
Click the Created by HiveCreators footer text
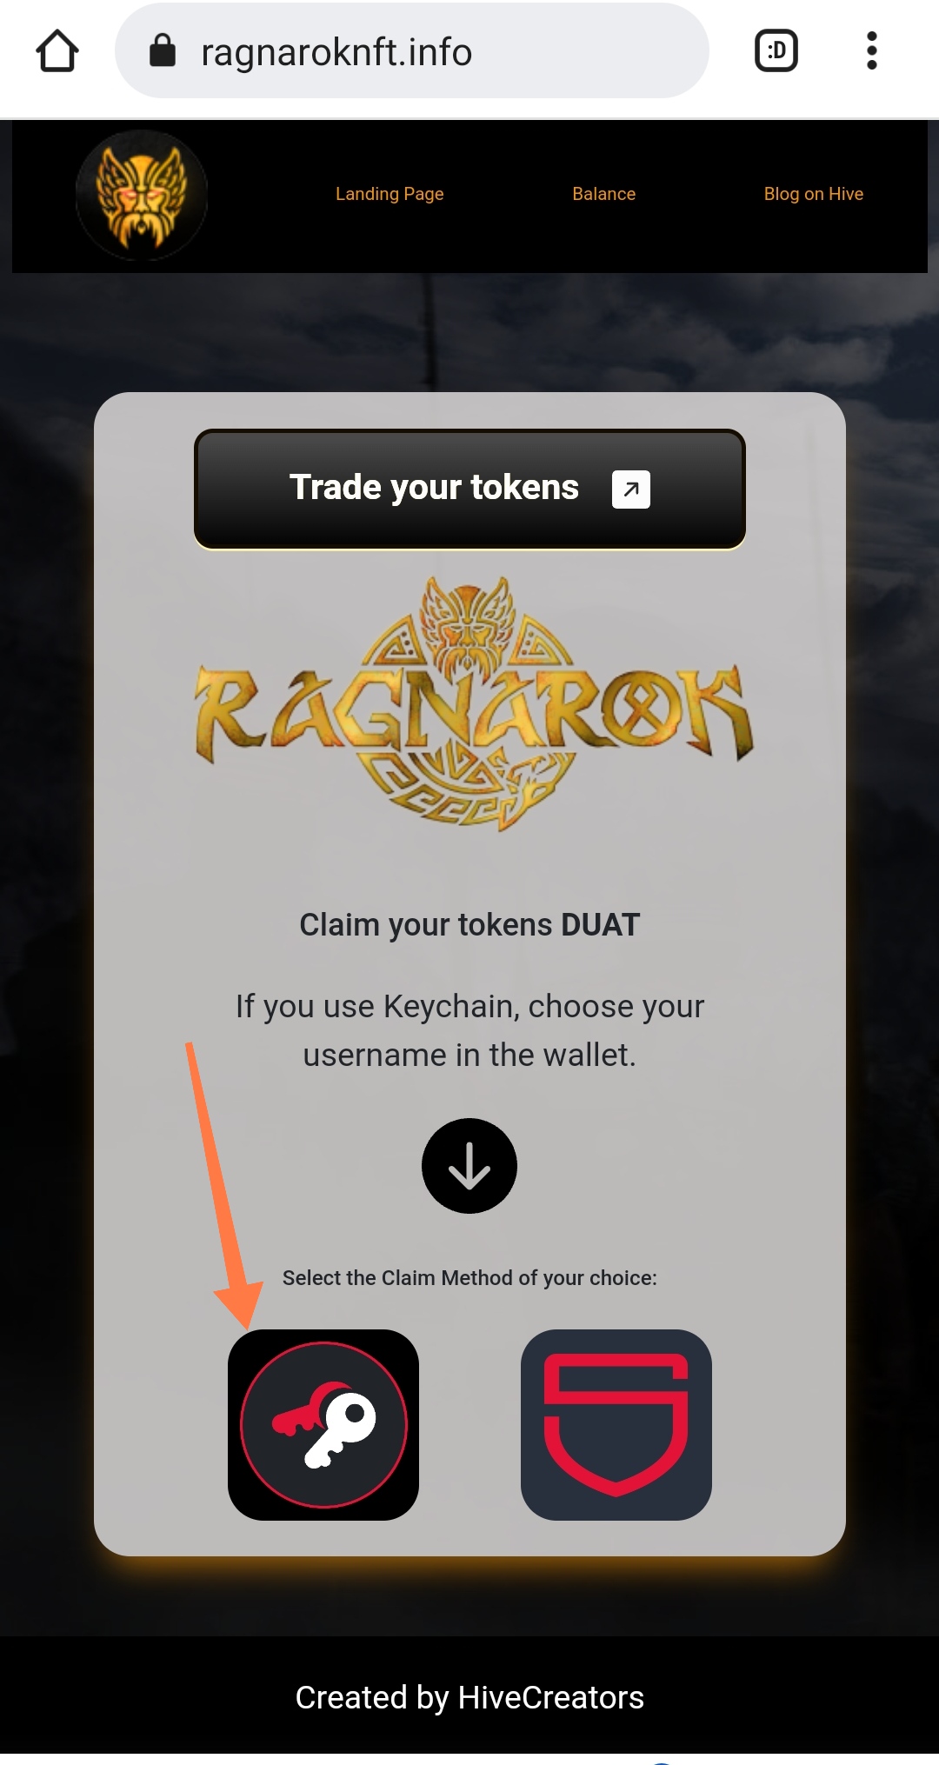pyautogui.click(x=469, y=1697)
